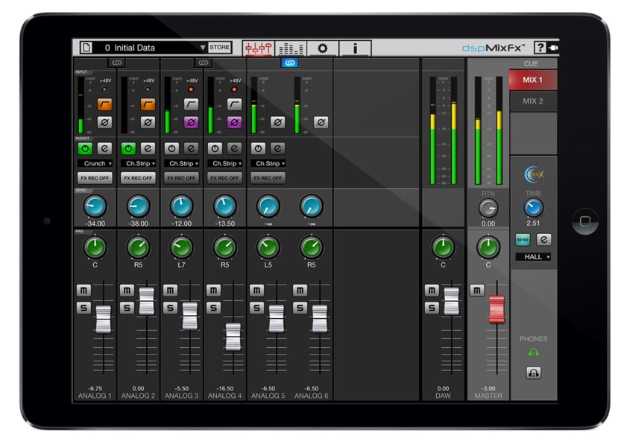Click the question mark help icon
Screen dimensions: 627x447
[540, 48]
